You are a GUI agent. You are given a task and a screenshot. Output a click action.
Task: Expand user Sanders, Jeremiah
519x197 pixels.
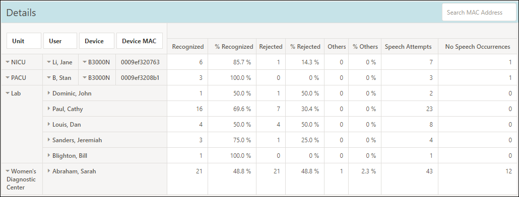49,140
